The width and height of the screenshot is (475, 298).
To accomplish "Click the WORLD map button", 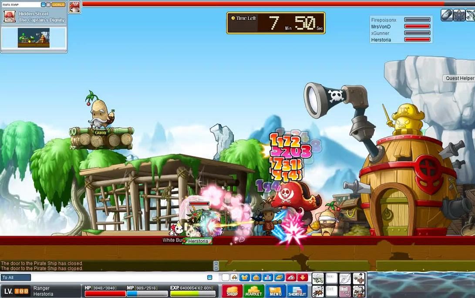I will [58, 4].
